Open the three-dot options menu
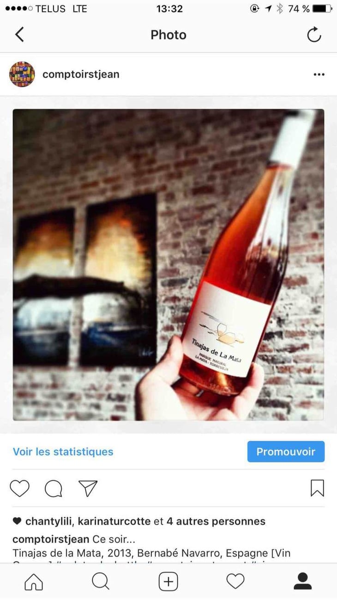 coord(319,74)
